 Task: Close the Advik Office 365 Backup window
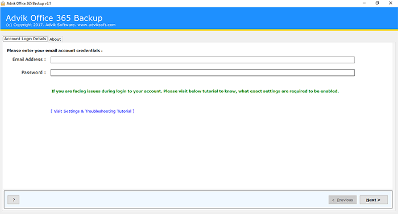(391, 3)
